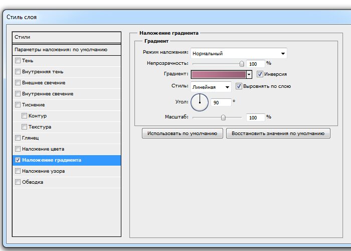Viewport: 351px width, 251px height.
Task: Enable the Внутренняя тень checkbox
Action: tap(18, 72)
